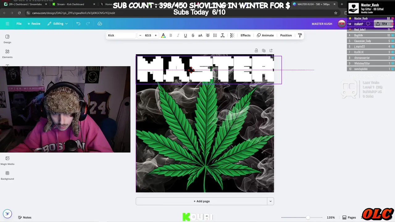The height and width of the screenshot is (222, 395).
Task: Check the cloud save status icon
Action: tap(100, 24)
